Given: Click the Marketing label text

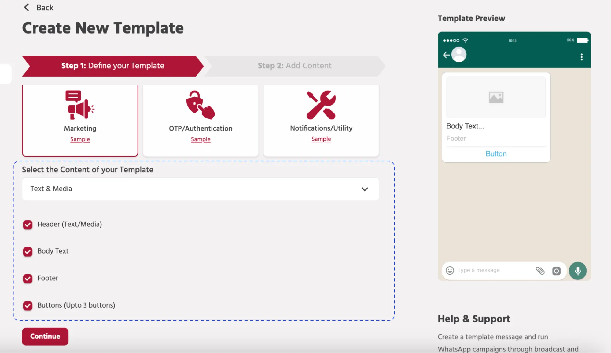Looking at the screenshot, I should [x=80, y=128].
